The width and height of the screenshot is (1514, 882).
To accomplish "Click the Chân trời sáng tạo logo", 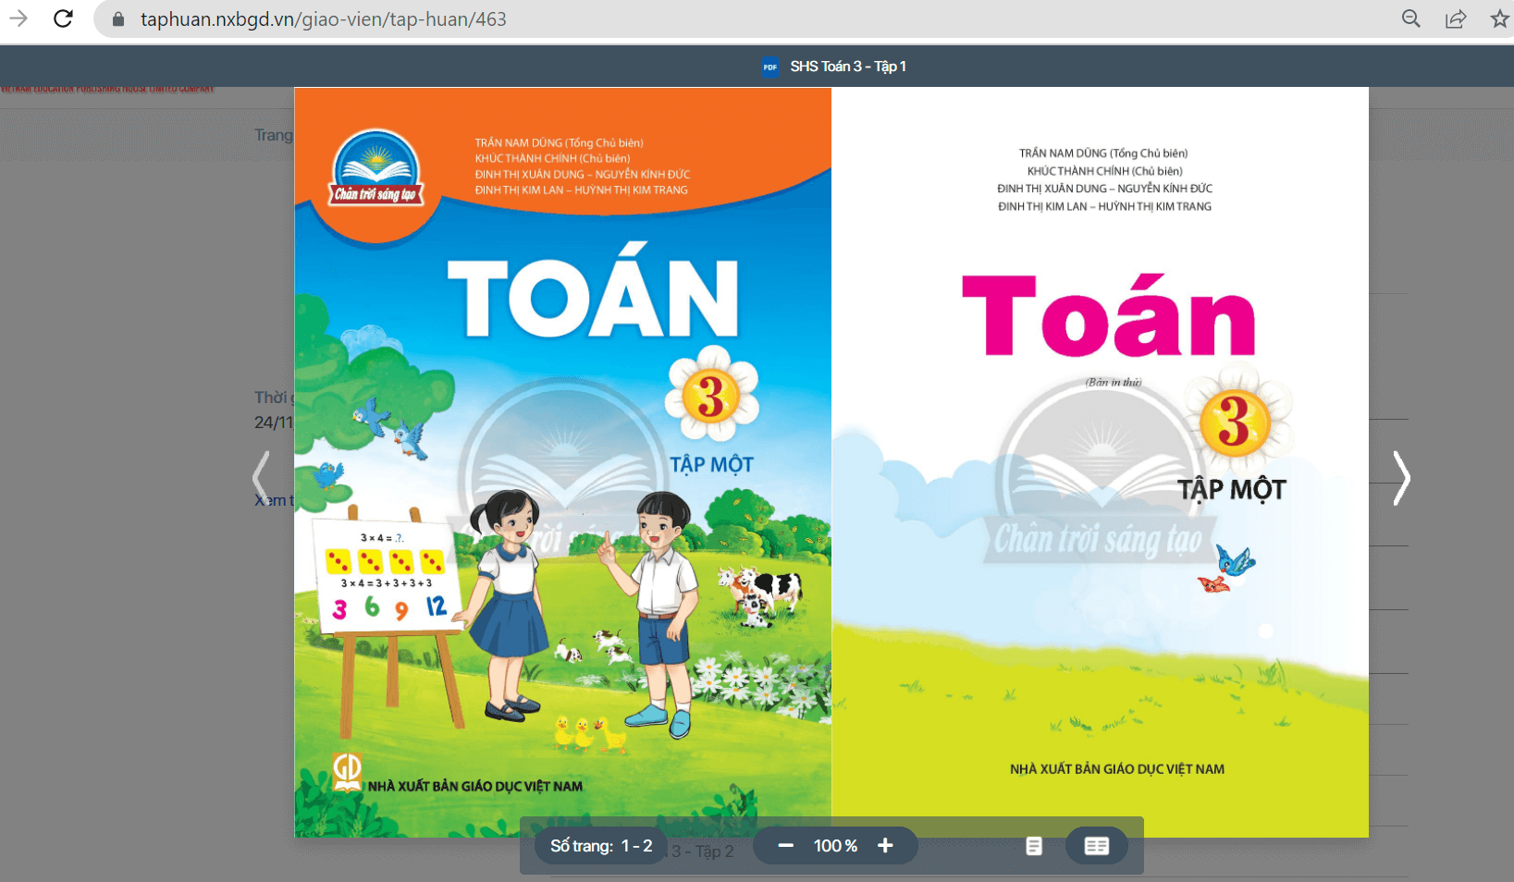I will 376,169.
